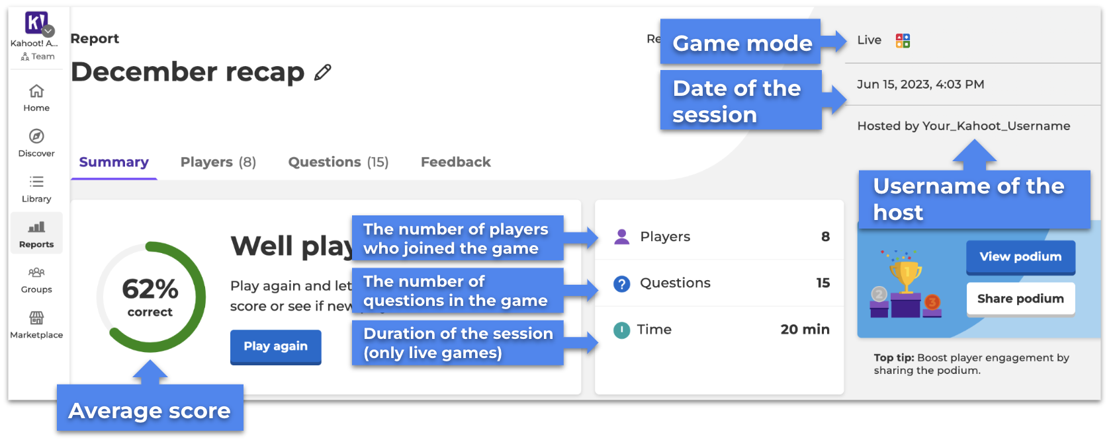Click the Kahoot! logo icon
This screenshot has height=440, width=1113.
click(x=34, y=22)
